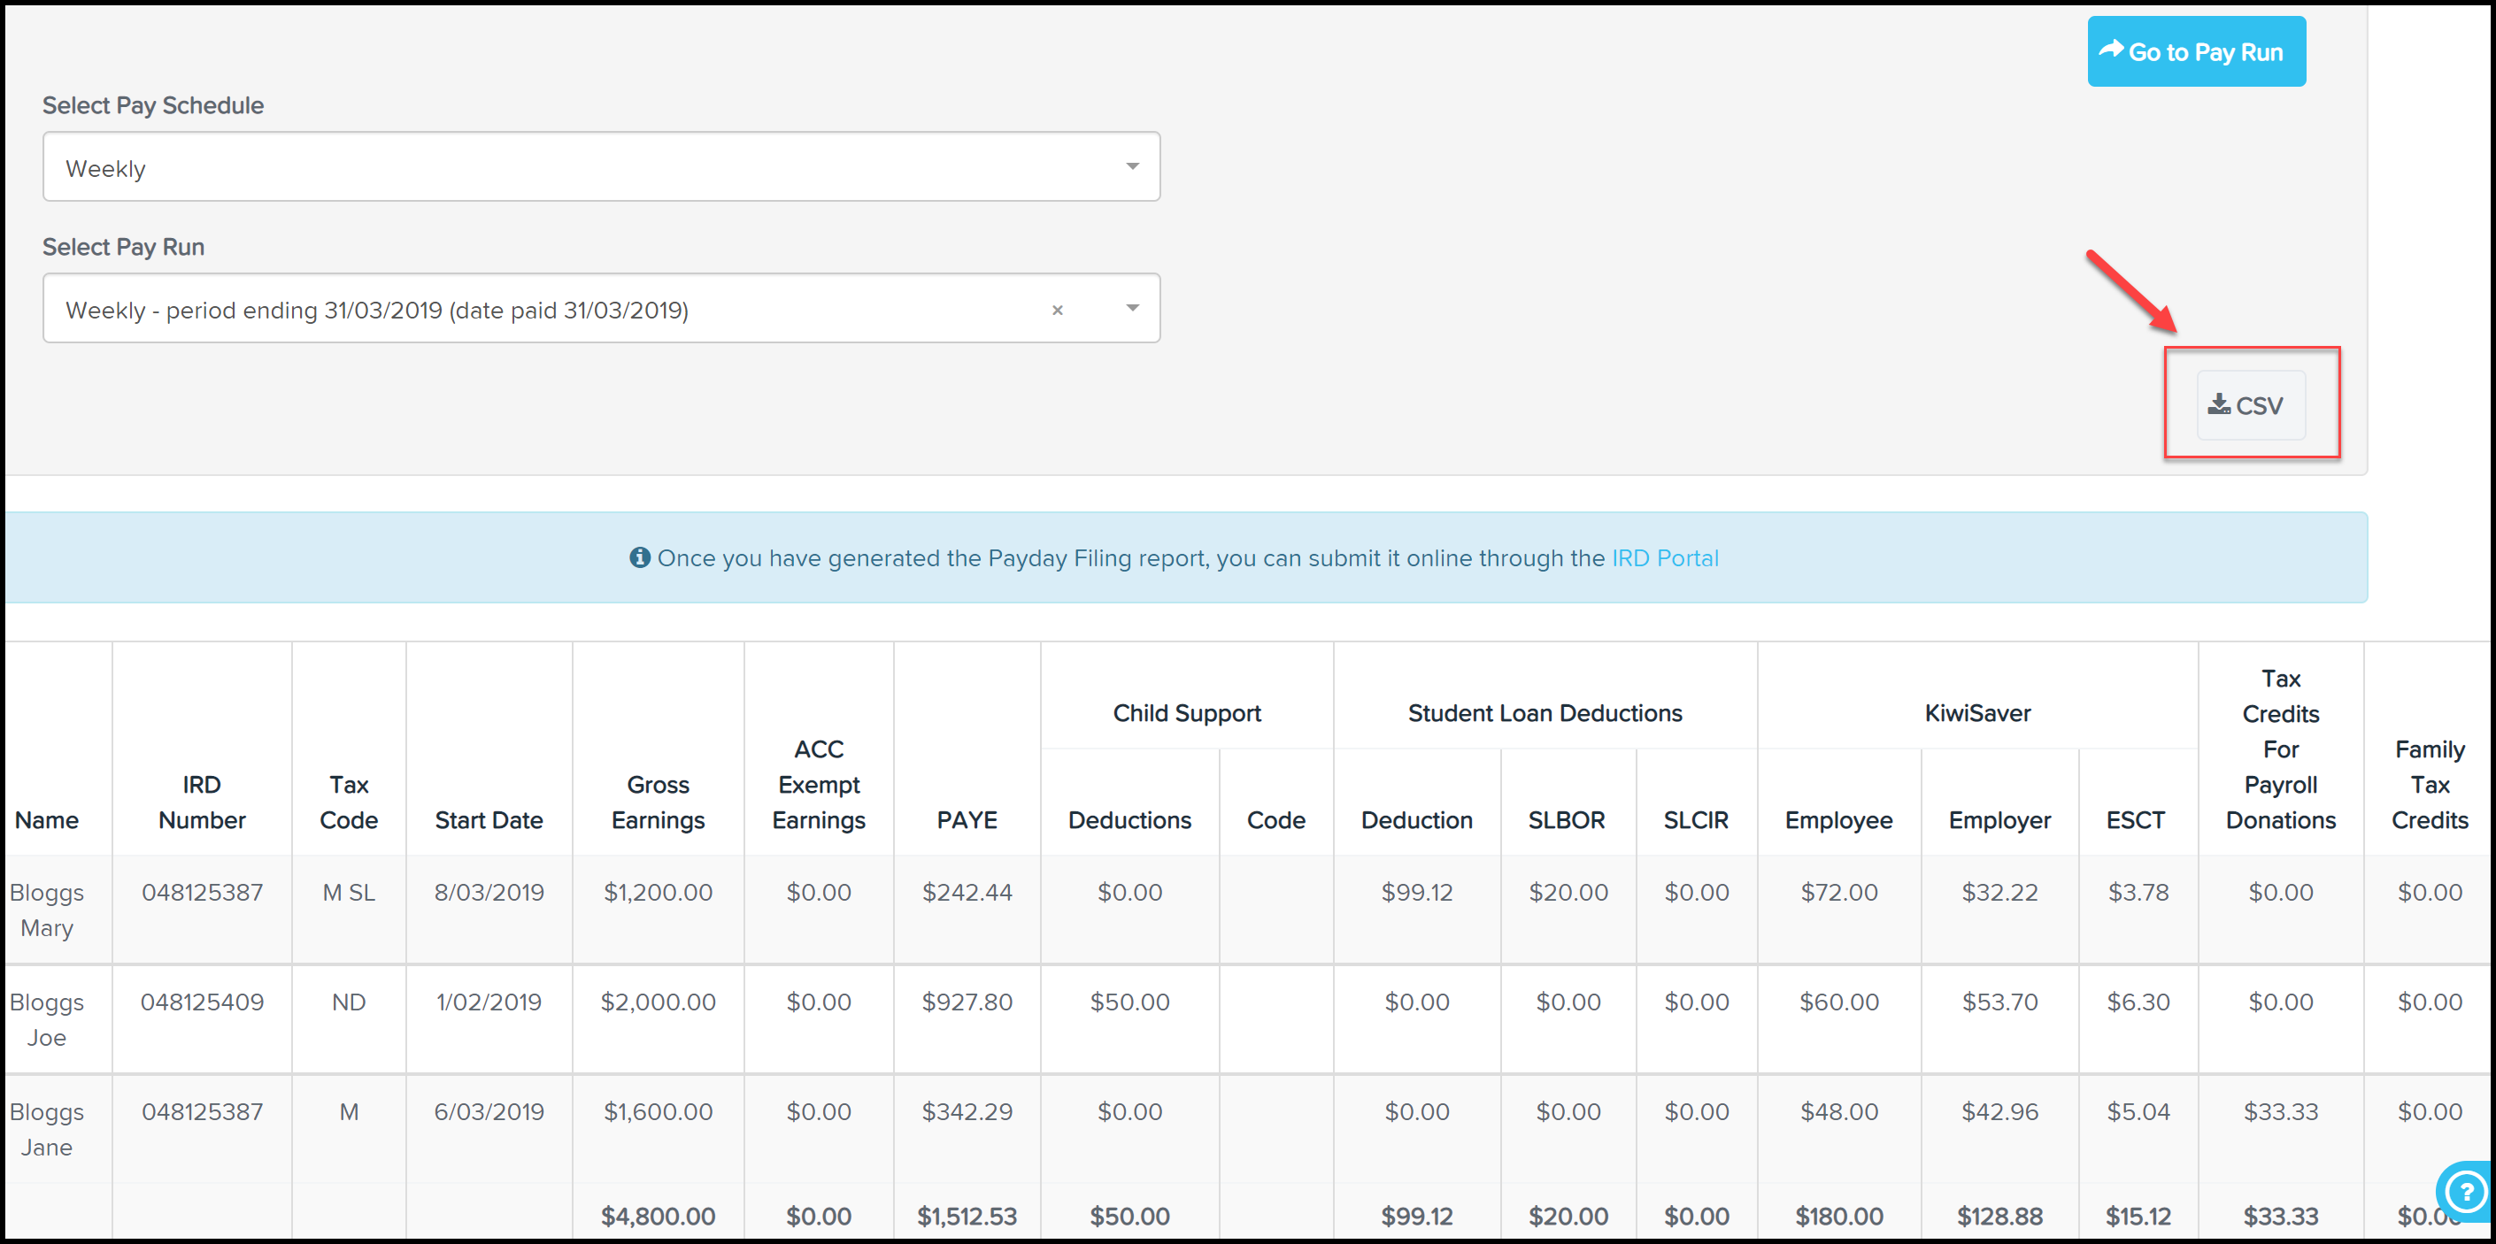This screenshot has height=1244, width=2496.
Task: Click the Select Pay Run input field
Action: 602,311
